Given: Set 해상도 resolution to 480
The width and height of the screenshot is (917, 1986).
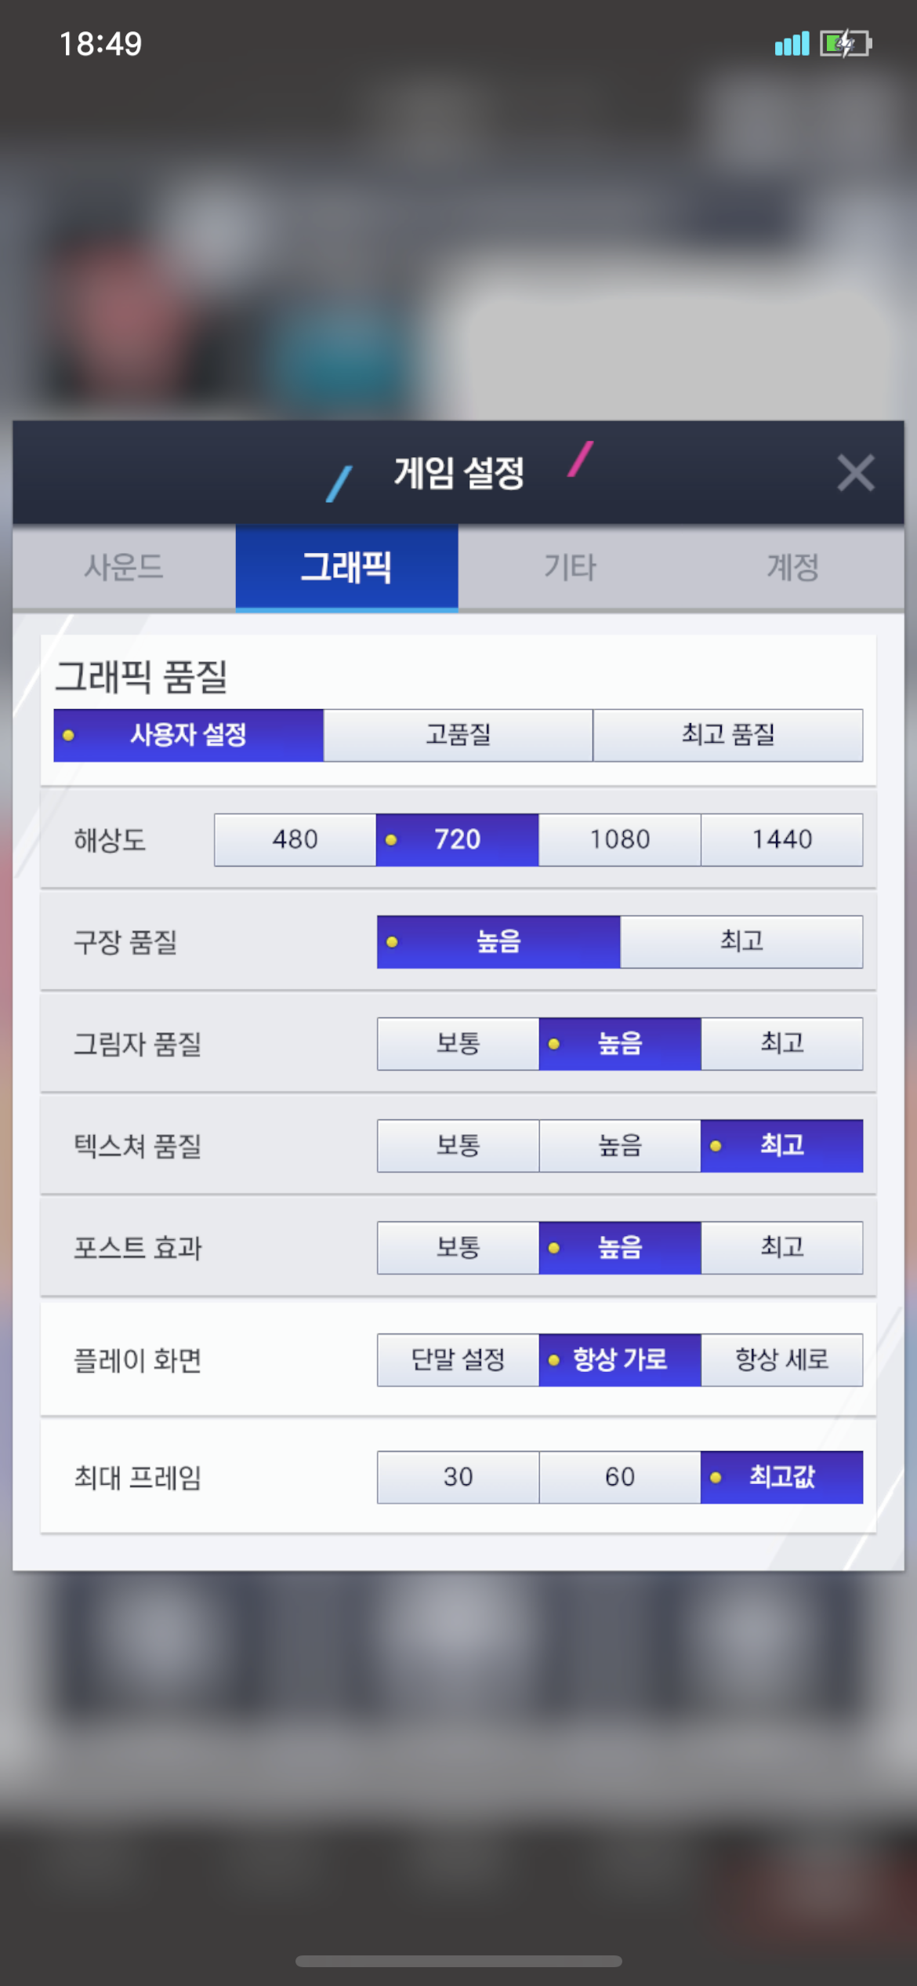Looking at the screenshot, I should coord(295,839).
